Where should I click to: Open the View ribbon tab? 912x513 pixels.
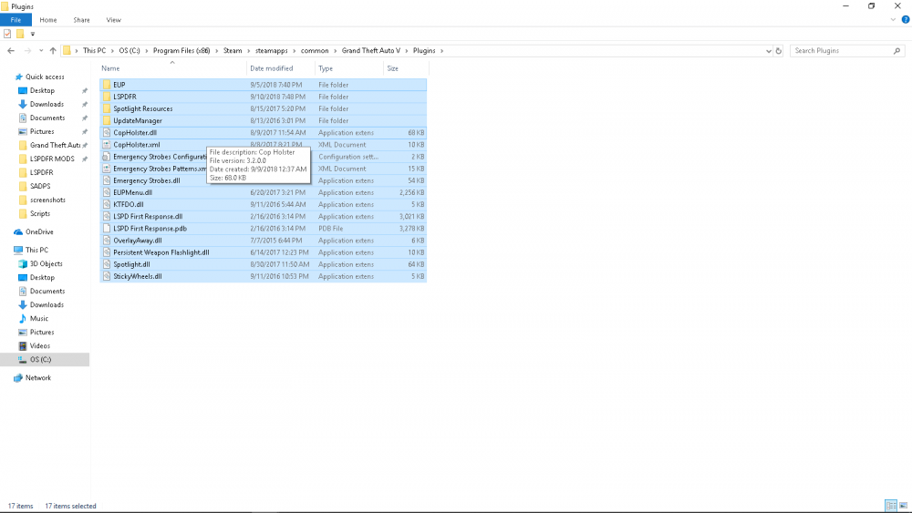(113, 20)
